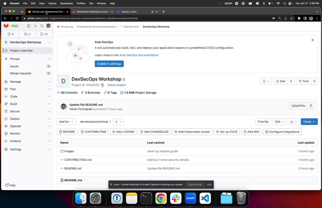
Task: Open Slack from the Dock
Action: click(x=176, y=198)
